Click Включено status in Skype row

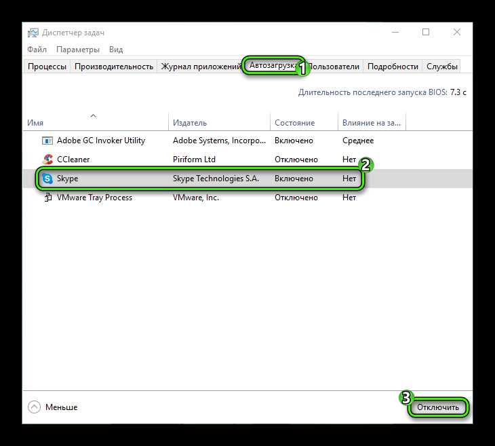pyautogui.click(x=294, y=179)
